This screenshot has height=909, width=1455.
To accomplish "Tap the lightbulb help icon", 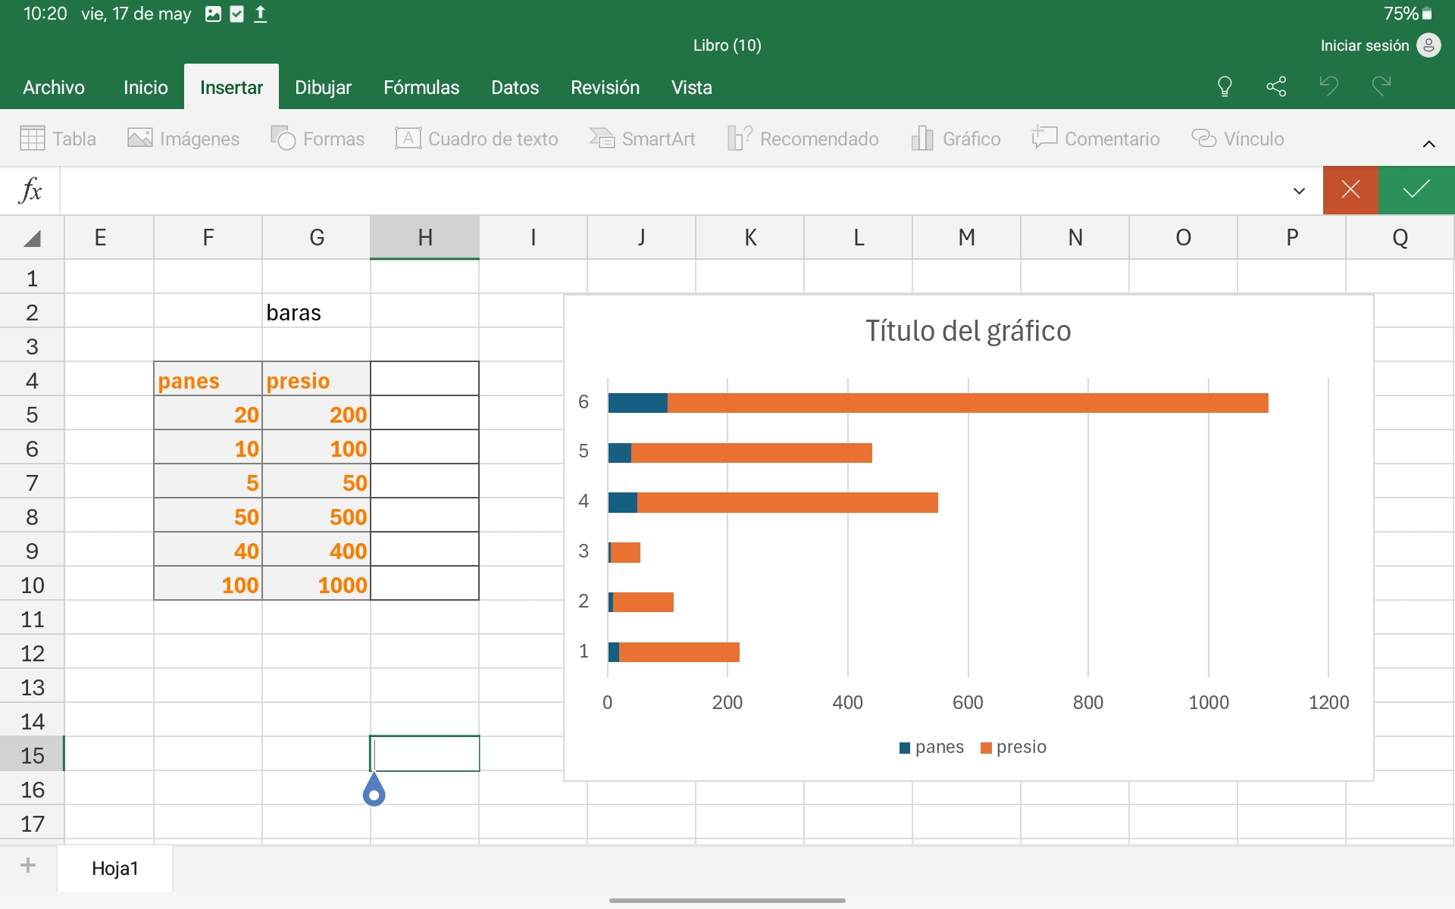I will [x=1225, y=86].
